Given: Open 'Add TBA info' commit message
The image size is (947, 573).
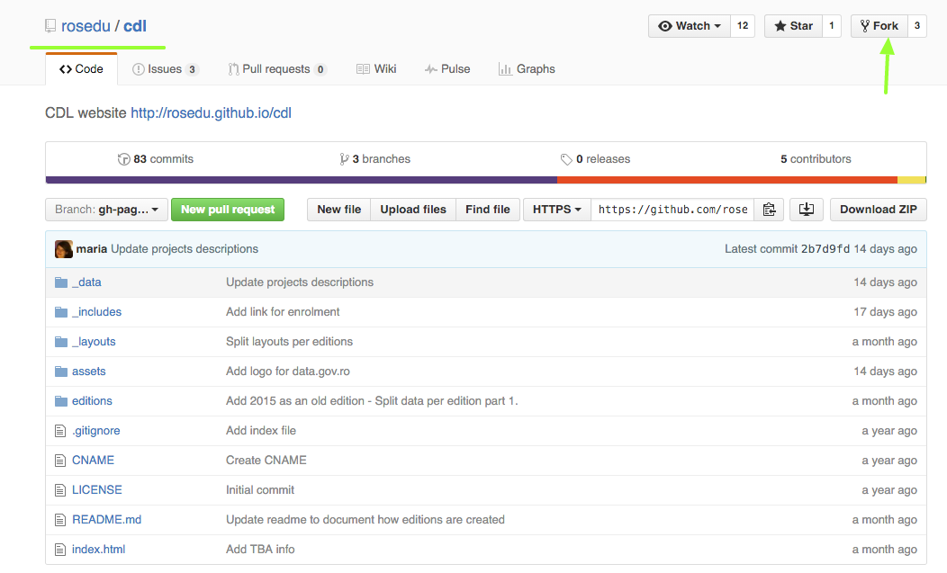Looking at the screenshot, I should click(x=260, y=550).
